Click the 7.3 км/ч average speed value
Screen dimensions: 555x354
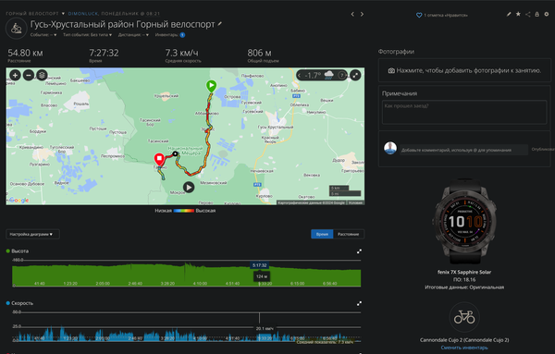pos(181,53)
